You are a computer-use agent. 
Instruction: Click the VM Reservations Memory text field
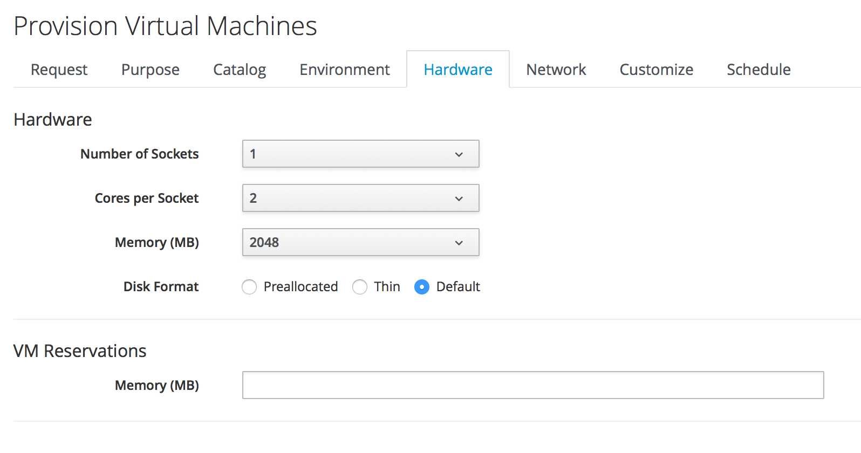(x=532, y=385)
